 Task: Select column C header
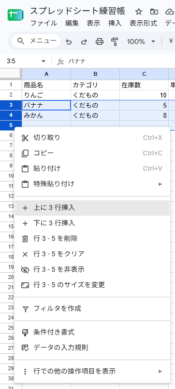[144, 74]
